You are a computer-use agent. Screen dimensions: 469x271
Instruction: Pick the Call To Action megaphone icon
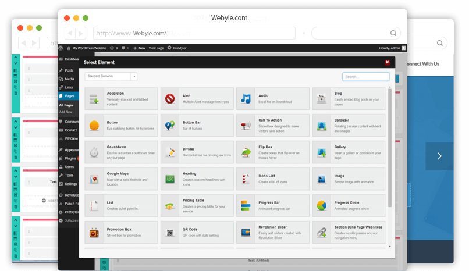pos(246,126)
